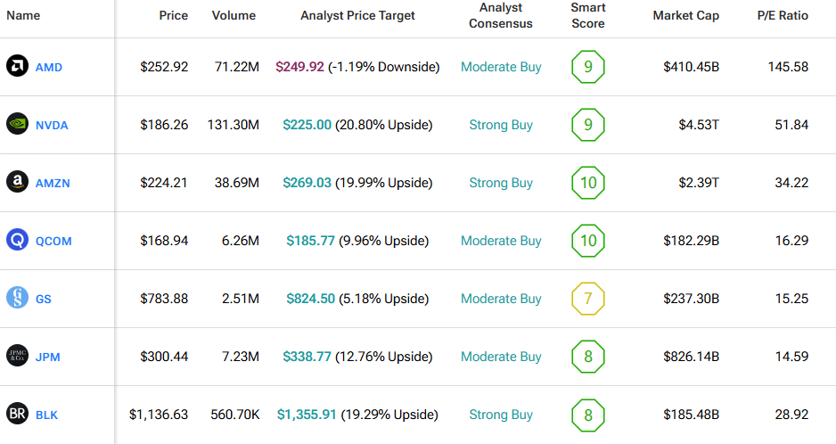
Task: Click the BlackRock logo icon
Action: click(x=17, y=415)
